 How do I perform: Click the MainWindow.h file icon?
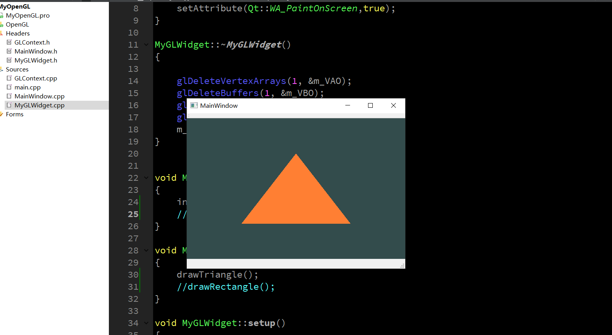9,51
